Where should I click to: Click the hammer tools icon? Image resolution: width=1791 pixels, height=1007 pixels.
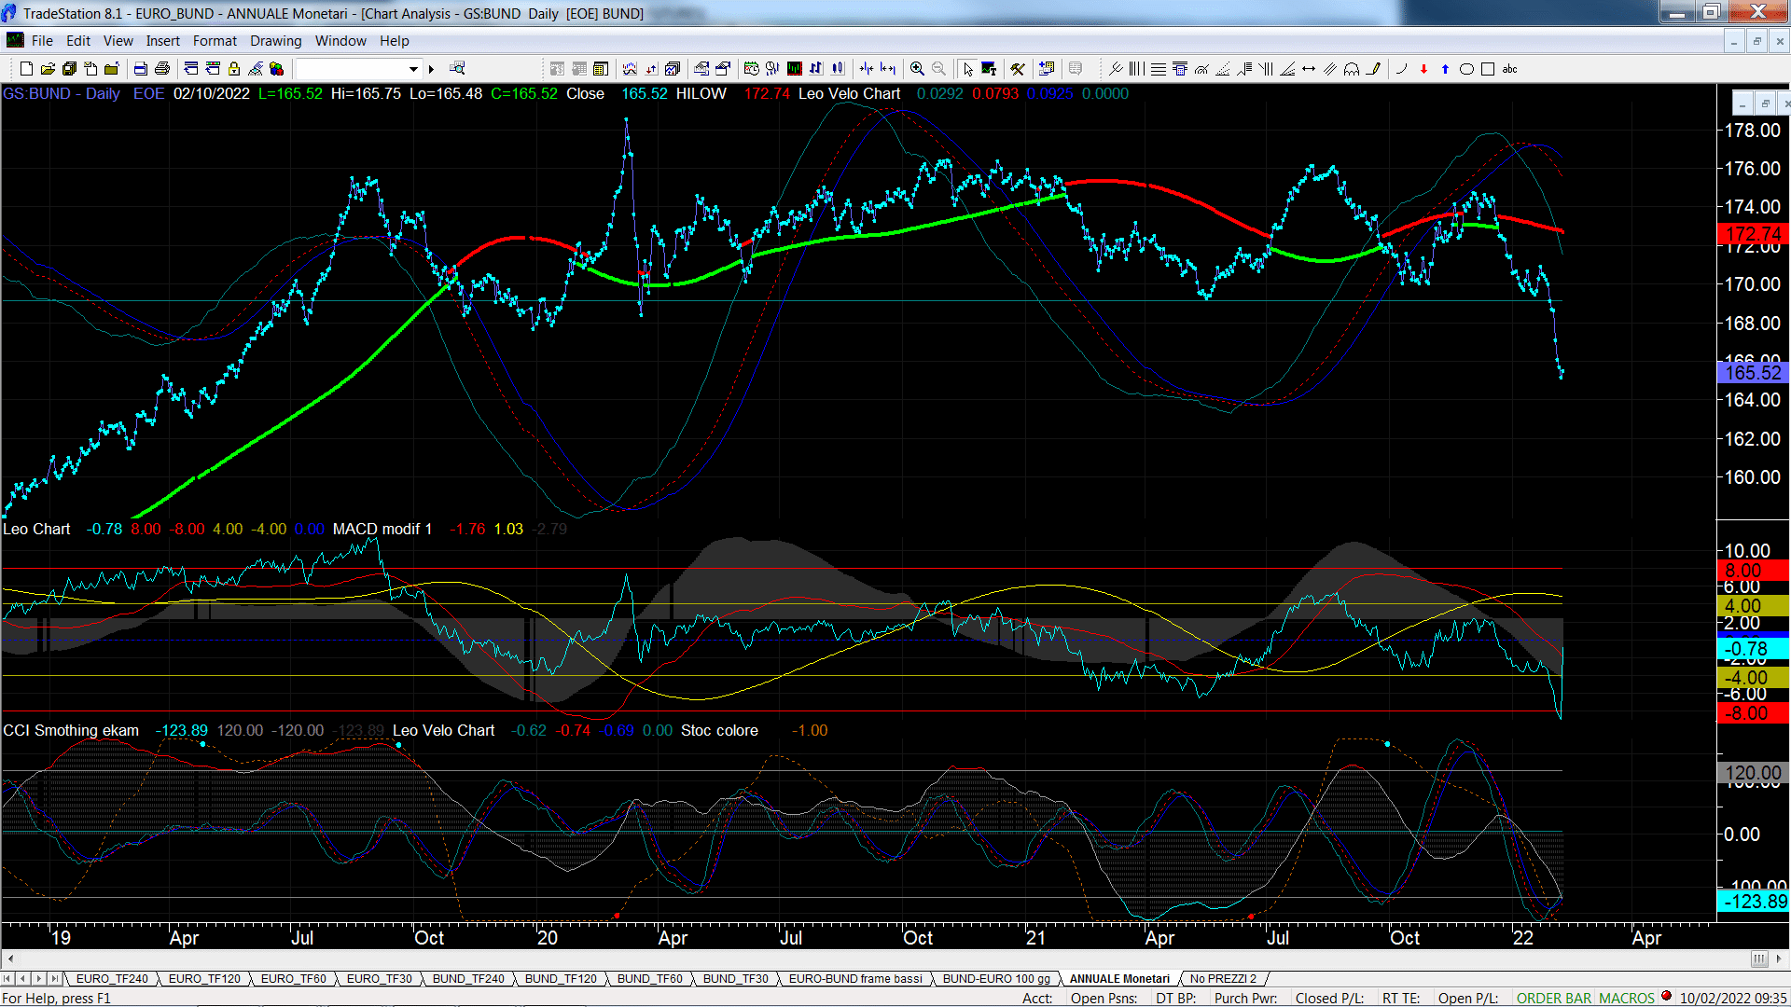click(1018, 69)
